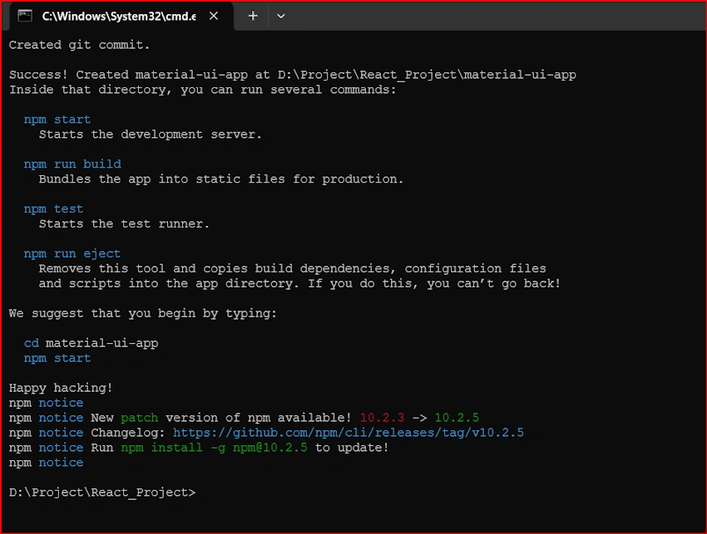Click the 'npm test' command text
This screenshot has width=707, height=534.
point(54,209)
